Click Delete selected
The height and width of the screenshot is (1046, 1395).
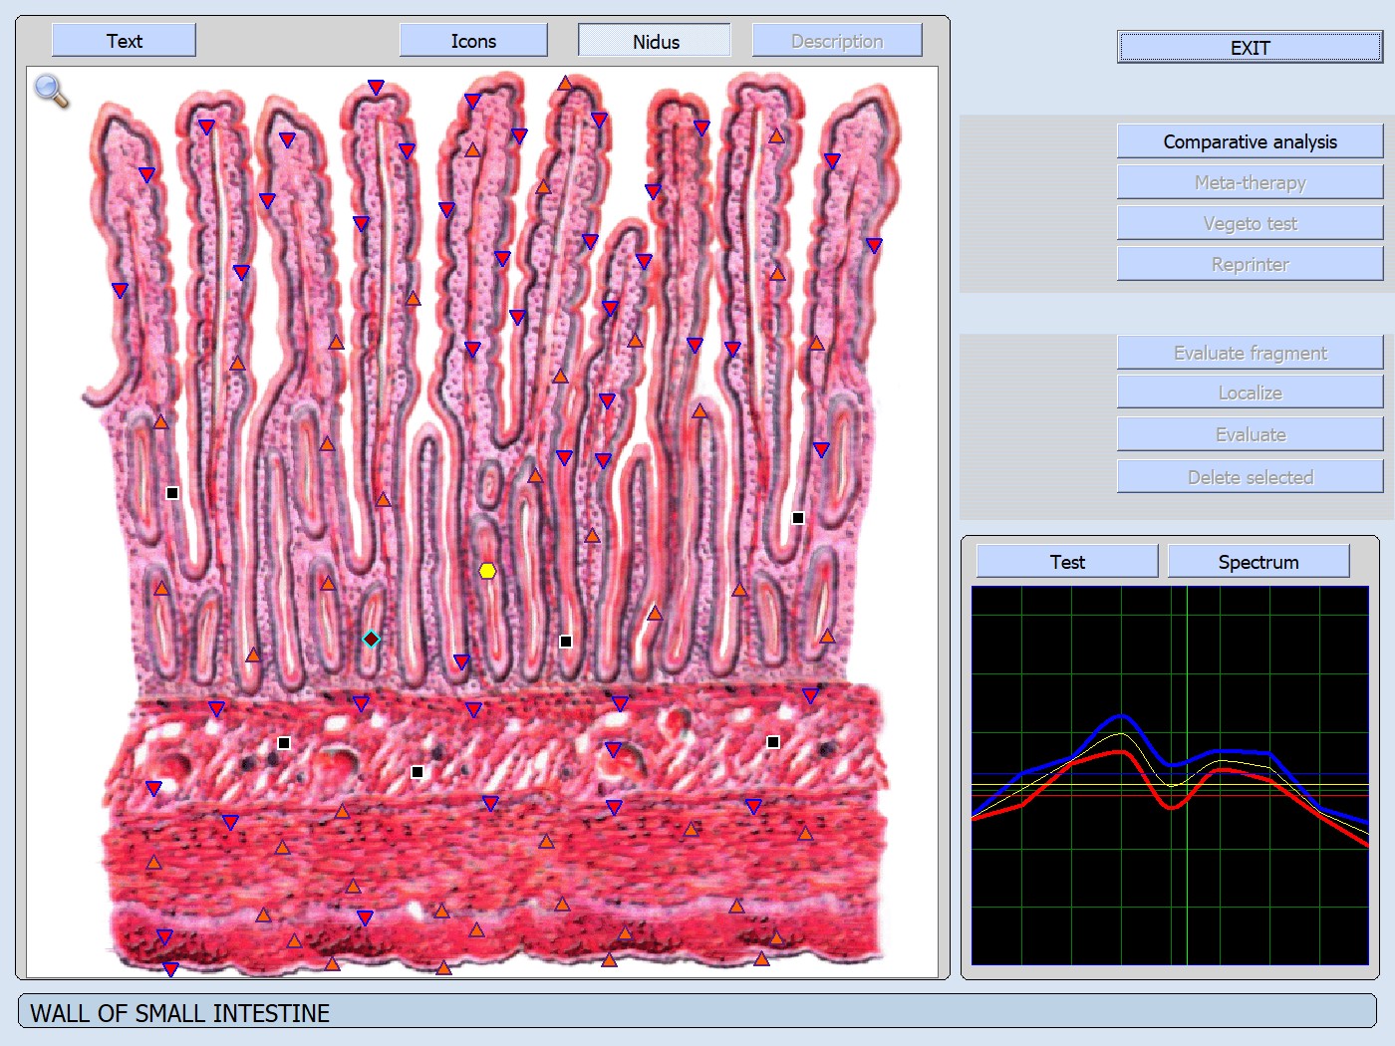[1250, 477]
